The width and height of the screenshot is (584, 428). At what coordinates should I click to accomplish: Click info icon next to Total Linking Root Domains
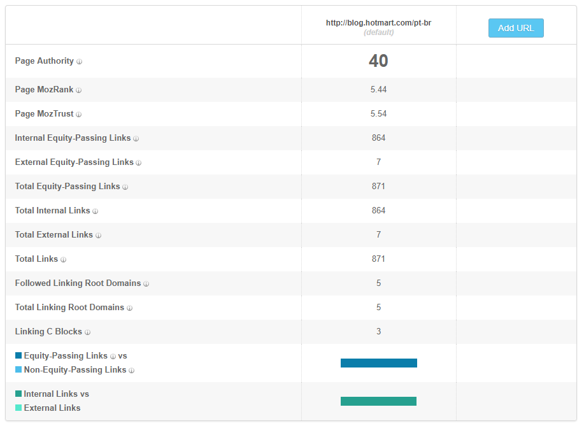click(130, 308)
